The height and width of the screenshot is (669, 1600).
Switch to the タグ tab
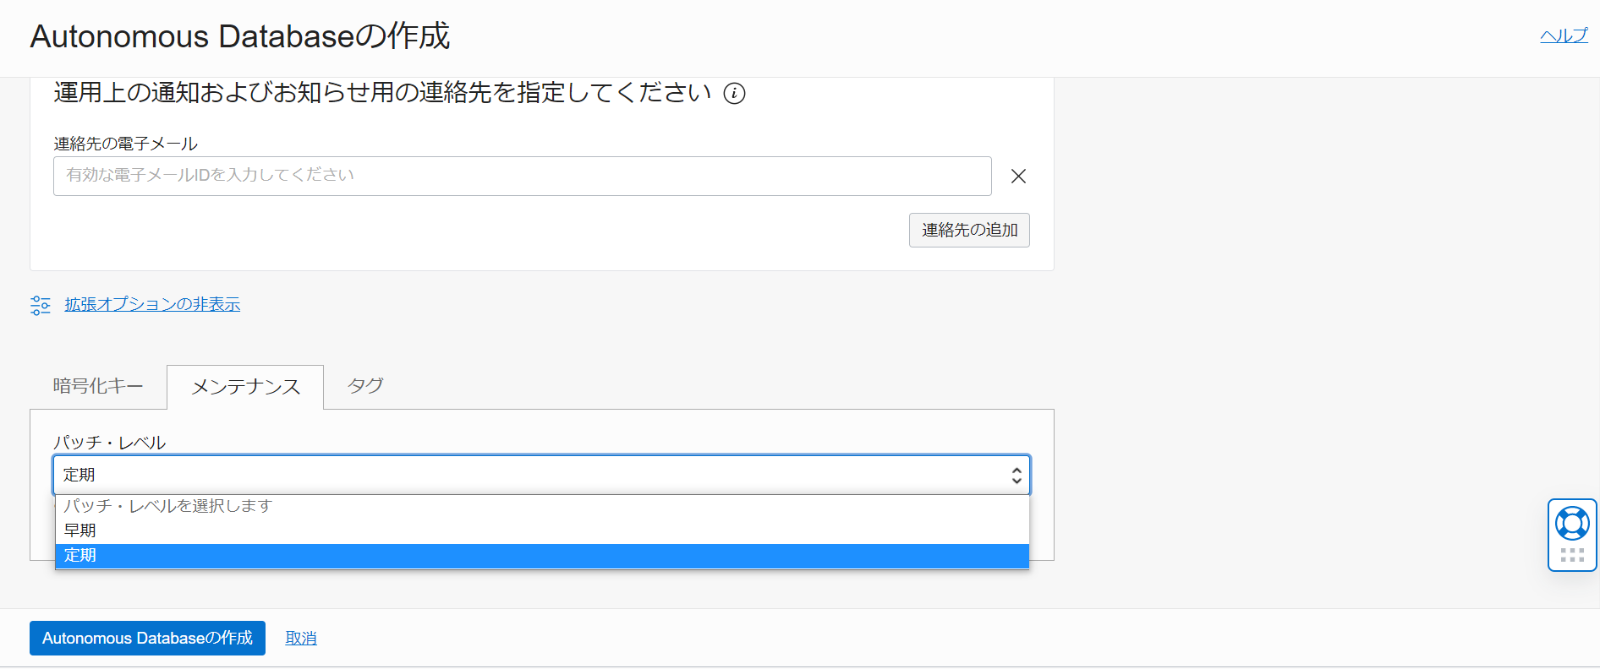pos(364,386)
